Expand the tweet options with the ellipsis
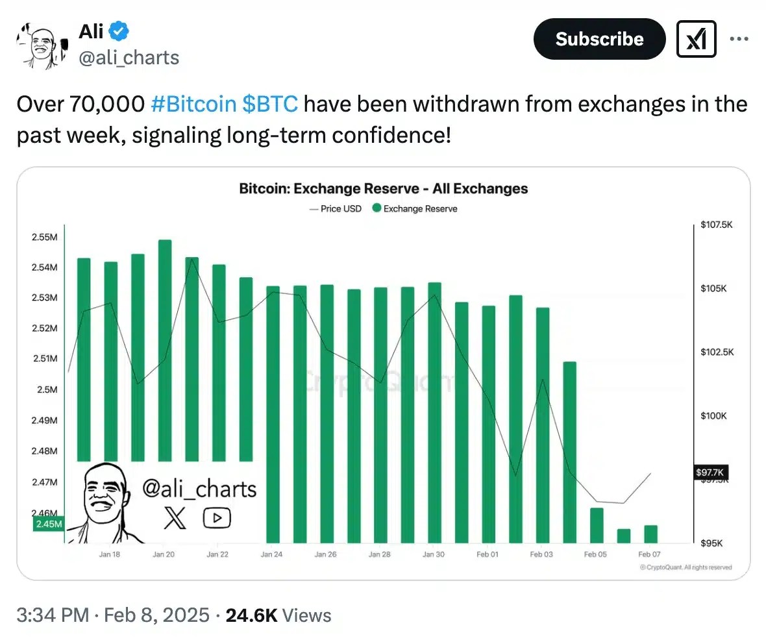 (x=739, y=39)
